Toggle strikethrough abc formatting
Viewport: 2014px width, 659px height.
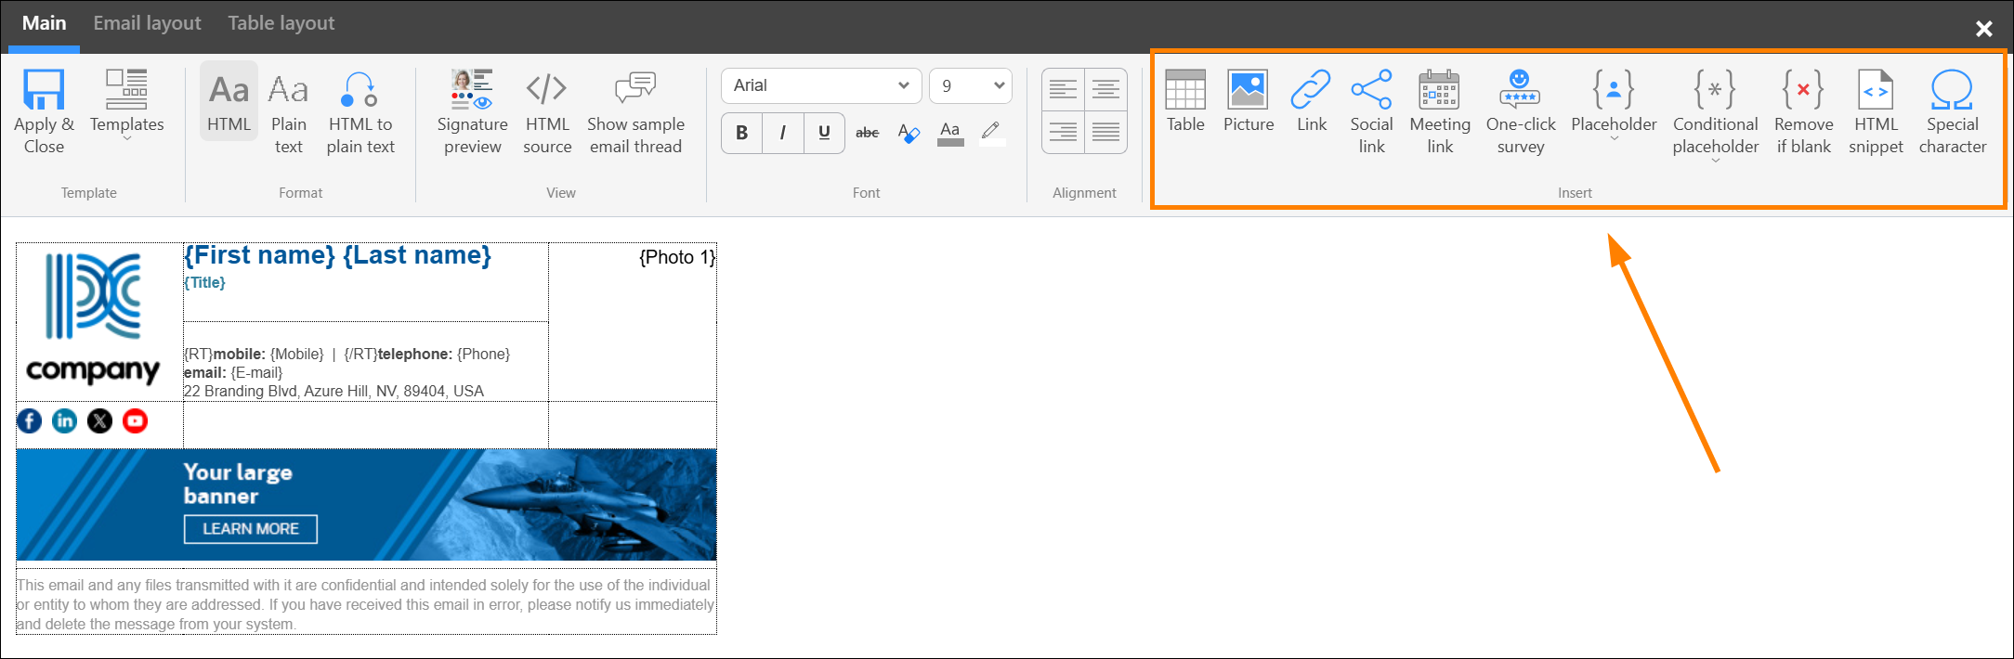pyautogui.click(x=867, y=133)
